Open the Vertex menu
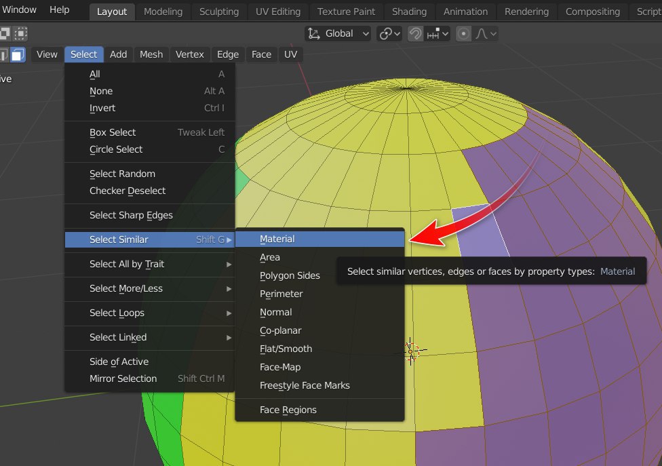 pyautogui.click(x=189, y=54)
